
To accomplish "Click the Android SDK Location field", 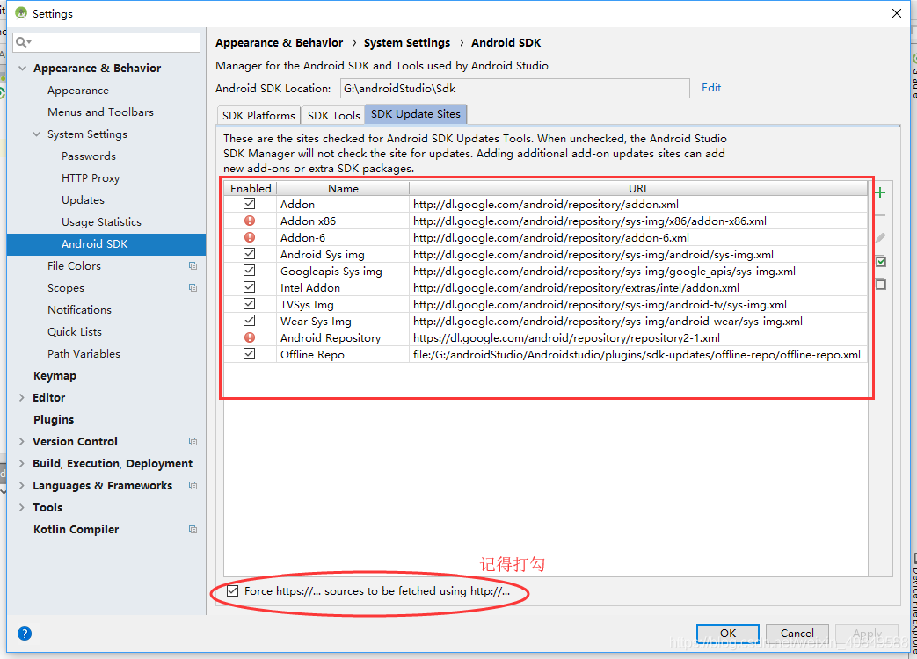I will tap(514, 89).
